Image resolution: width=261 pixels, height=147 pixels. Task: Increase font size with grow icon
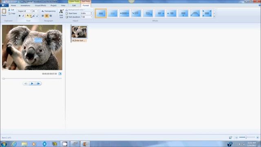[33, 16]
